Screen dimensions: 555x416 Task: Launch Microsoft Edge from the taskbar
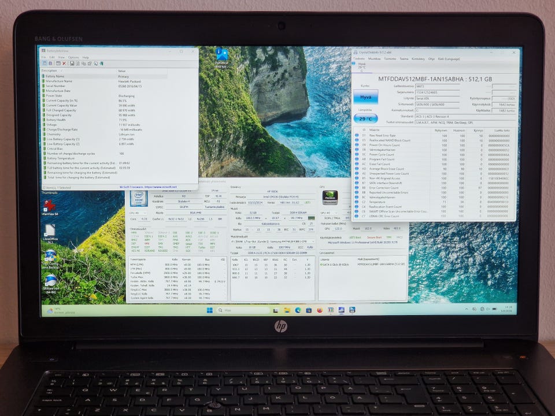point(298,310)
